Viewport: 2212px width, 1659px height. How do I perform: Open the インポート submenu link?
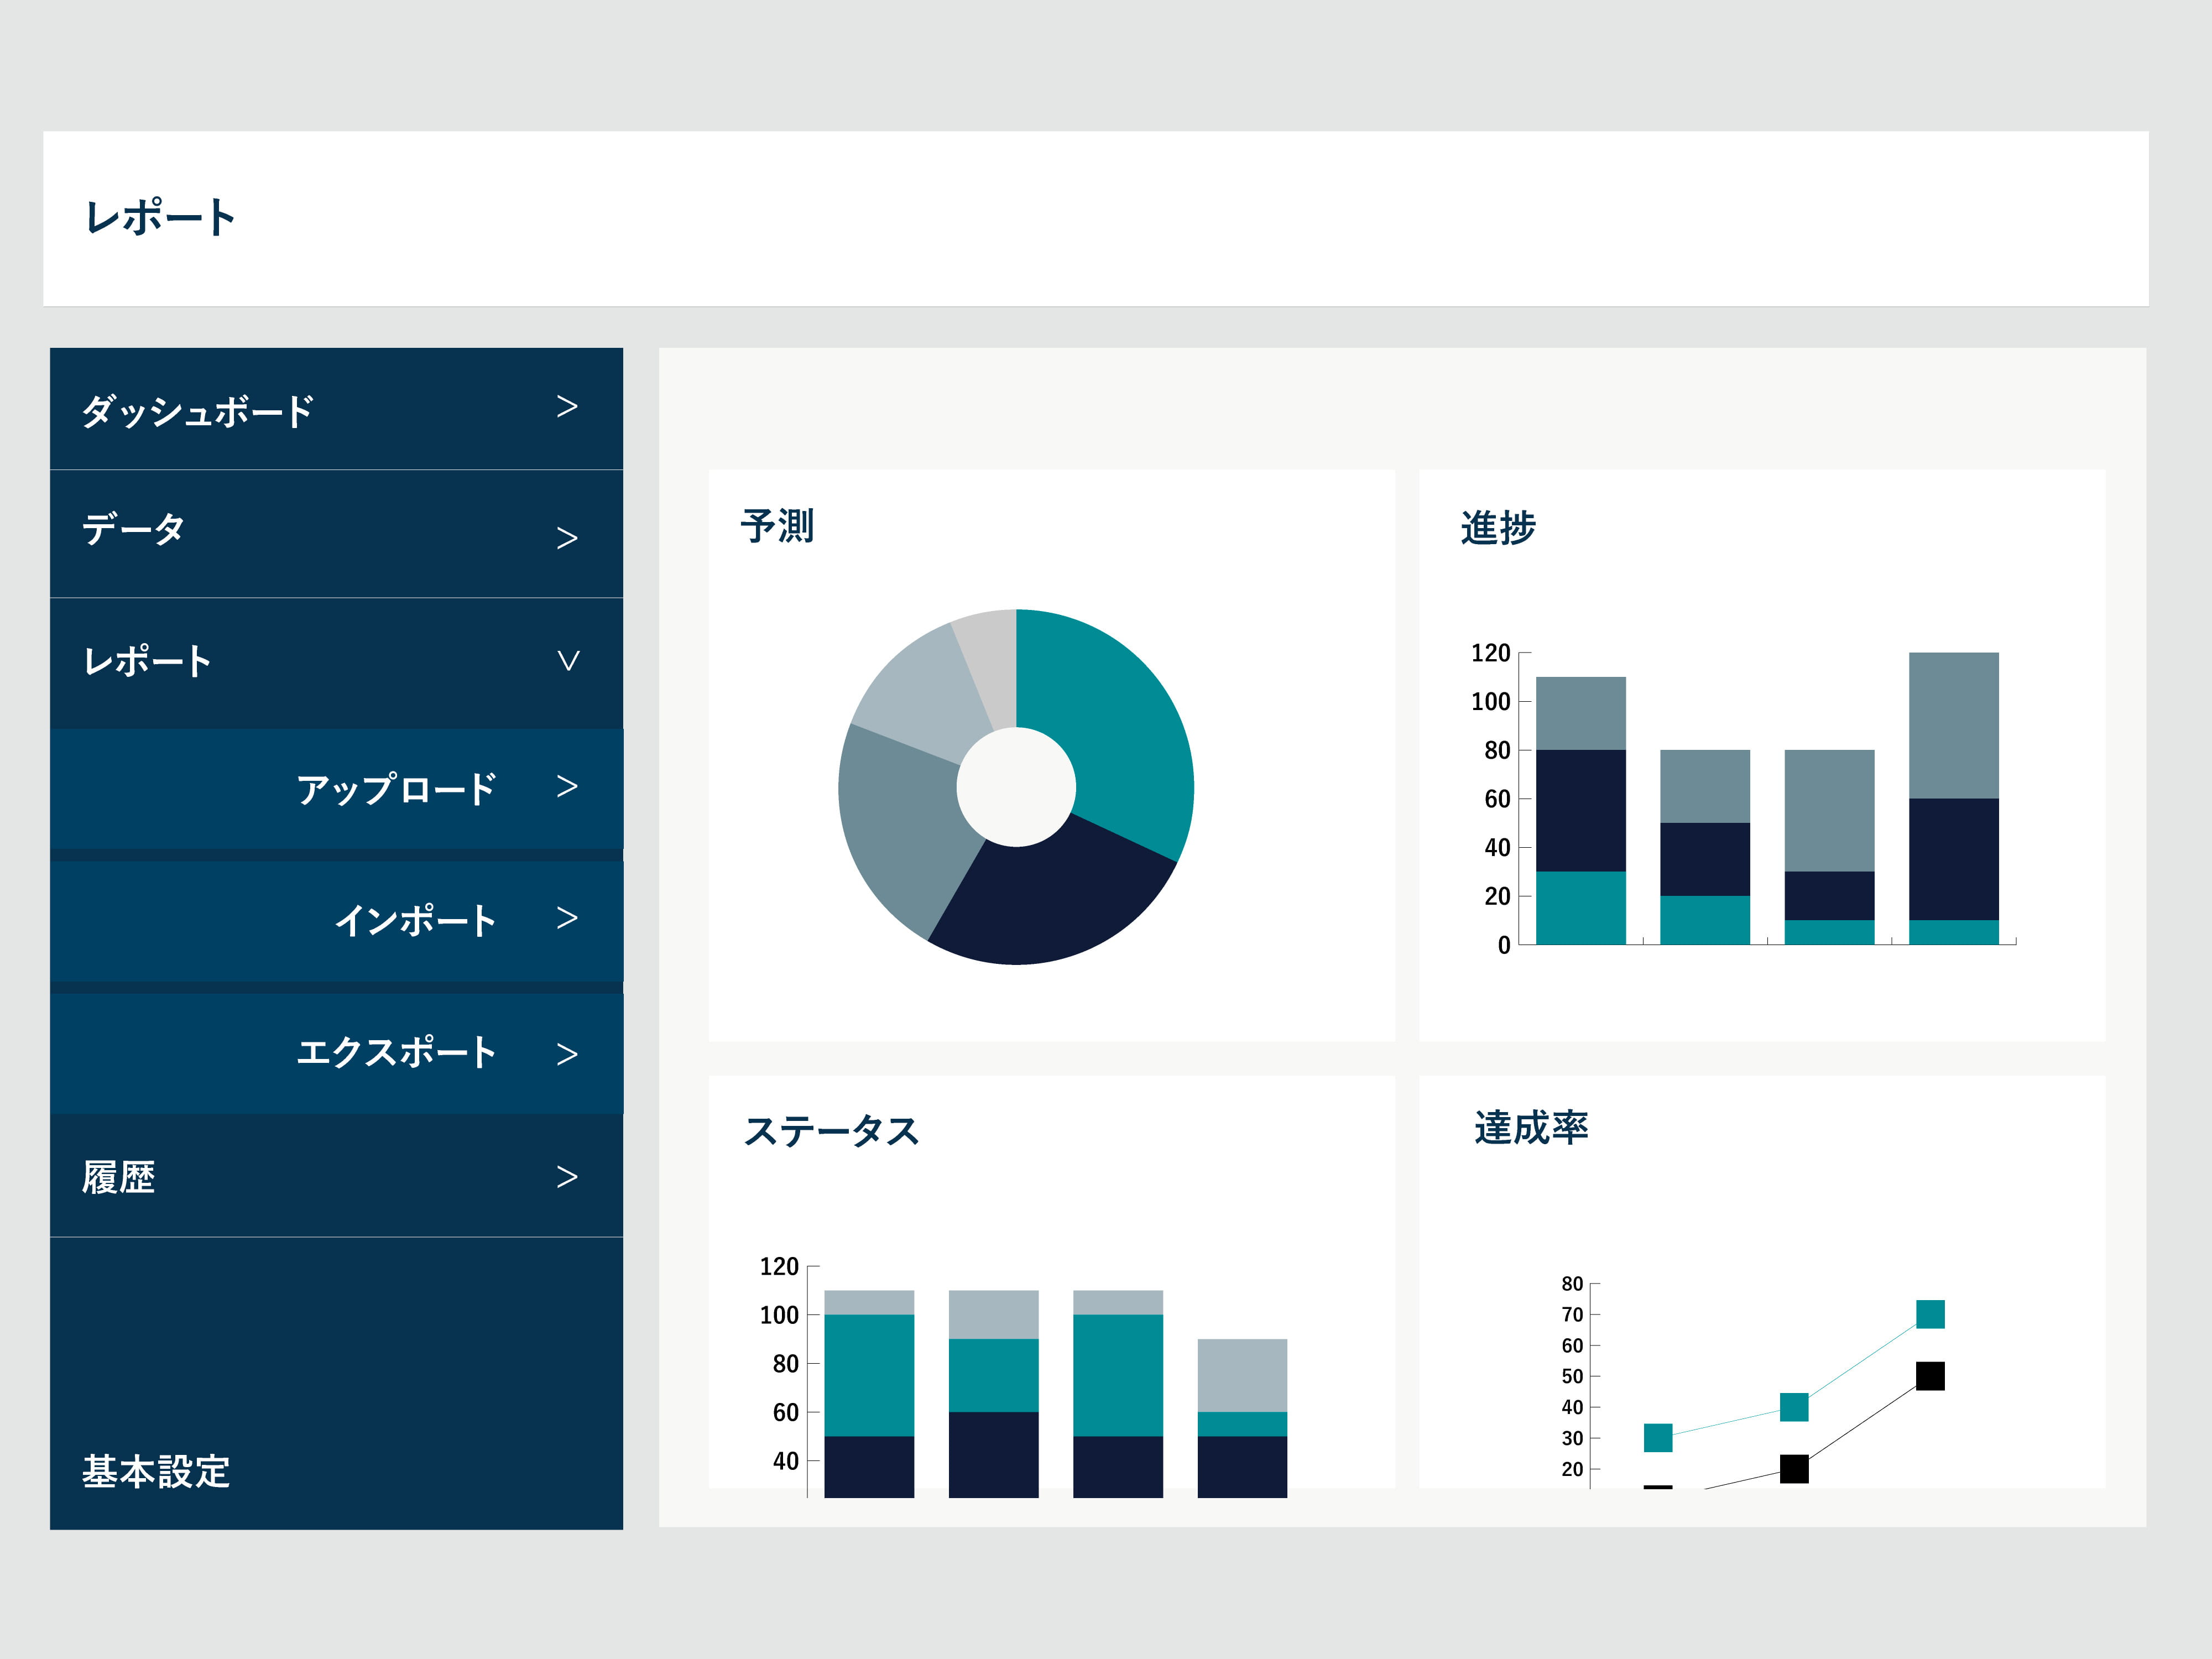click(x=415, y=920)
